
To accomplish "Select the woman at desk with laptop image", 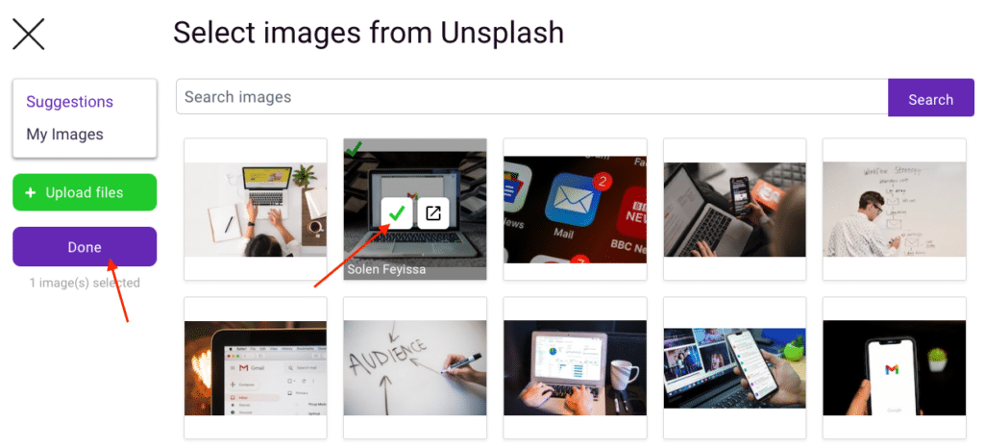I will click(256, 210).
